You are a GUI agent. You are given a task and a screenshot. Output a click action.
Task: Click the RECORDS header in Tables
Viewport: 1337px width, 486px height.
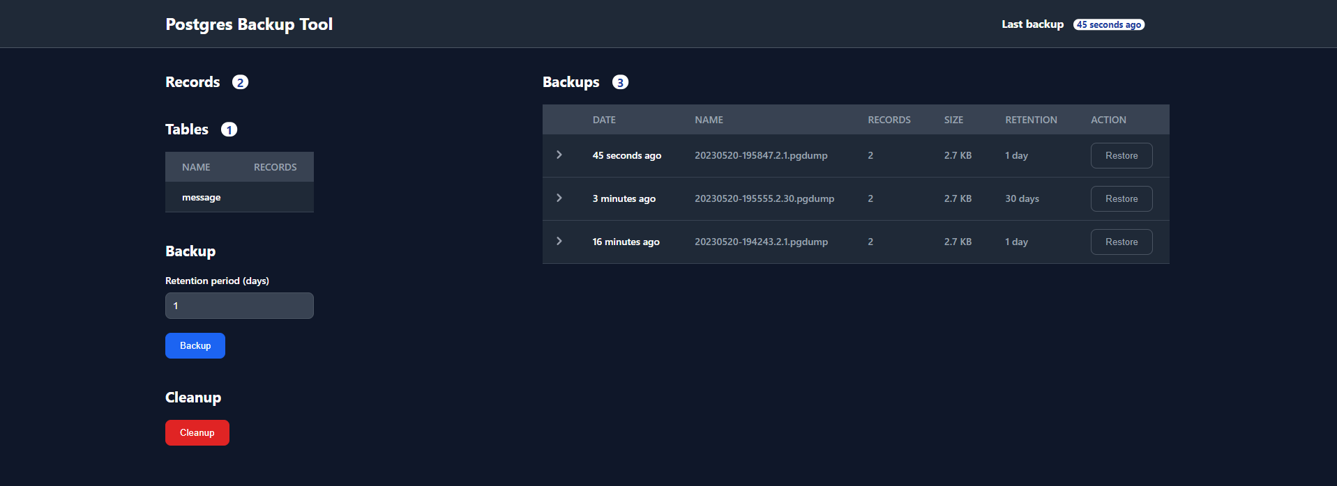click(x=275, y=167)
